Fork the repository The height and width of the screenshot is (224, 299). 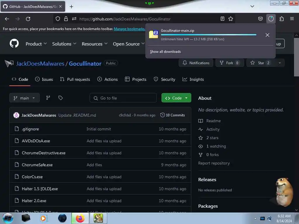click(230, 63)
